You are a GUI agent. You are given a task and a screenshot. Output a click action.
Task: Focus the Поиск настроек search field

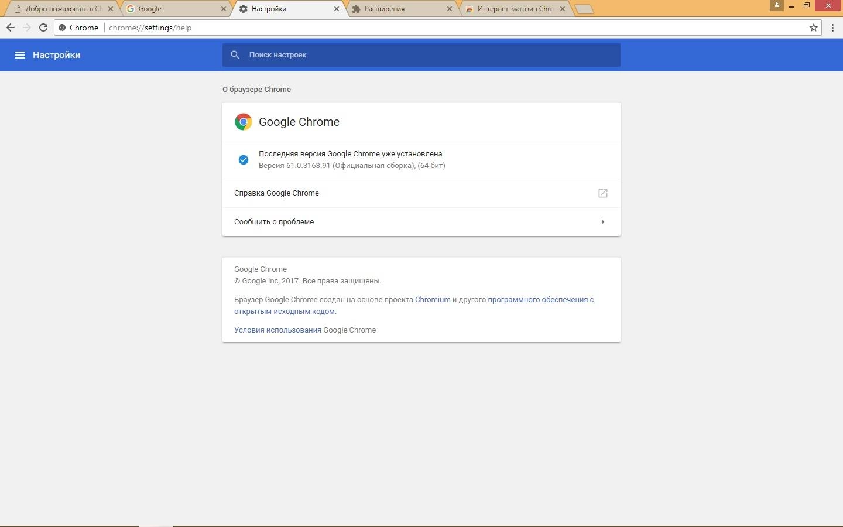(x=421, y=55)
